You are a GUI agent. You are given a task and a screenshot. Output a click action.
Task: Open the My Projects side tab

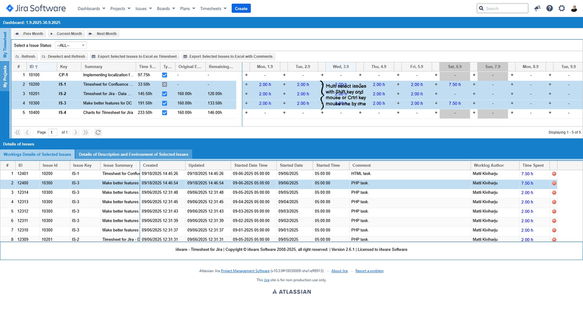(5, 76)
